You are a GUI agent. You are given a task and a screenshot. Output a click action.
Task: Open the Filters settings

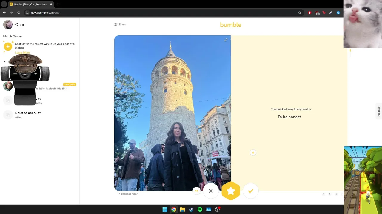(x=120, y=25)
